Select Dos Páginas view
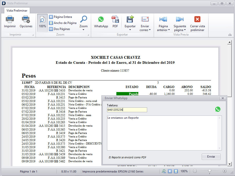Screen dimensions: 235x176 (x=60, y=29)
